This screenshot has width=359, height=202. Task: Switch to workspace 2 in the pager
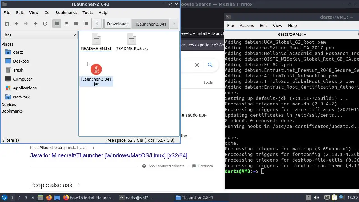tap(19, 198)
